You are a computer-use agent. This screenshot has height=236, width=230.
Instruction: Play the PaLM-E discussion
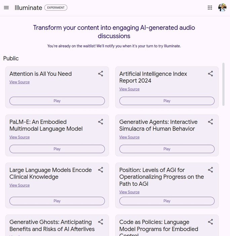[x=57, y=149]
